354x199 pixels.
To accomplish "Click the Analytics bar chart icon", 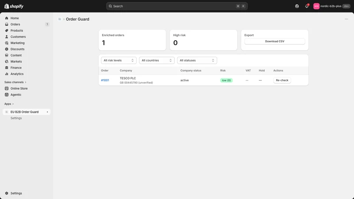I will [7, 74].
